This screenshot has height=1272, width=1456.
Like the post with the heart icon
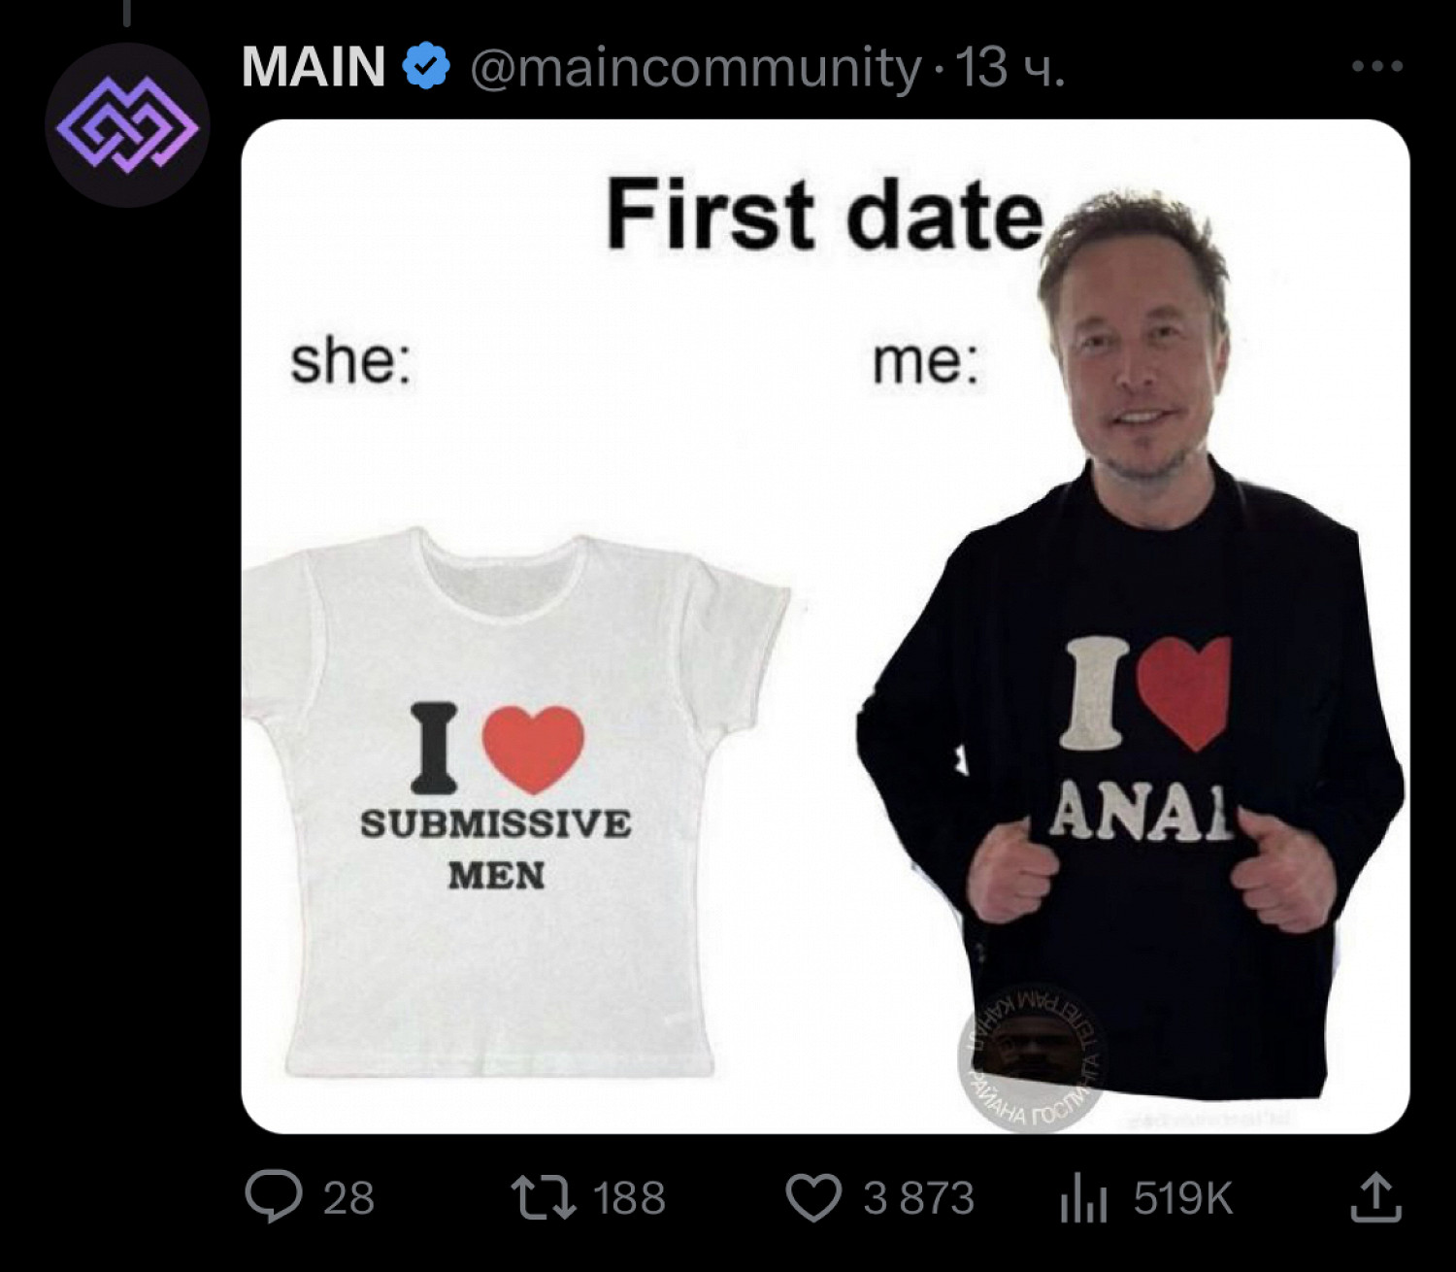pyautogui.click(x=813, y=1197)
